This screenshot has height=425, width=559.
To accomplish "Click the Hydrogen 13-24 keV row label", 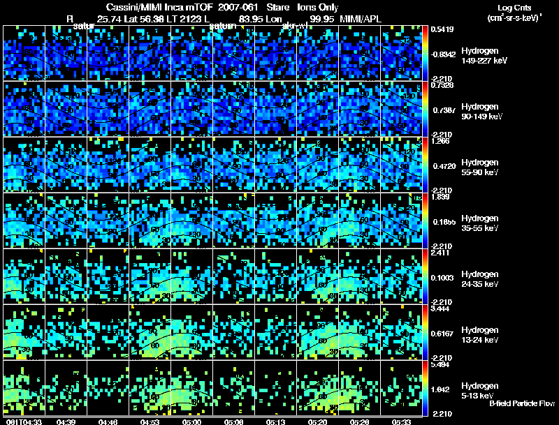I will 480,335.
